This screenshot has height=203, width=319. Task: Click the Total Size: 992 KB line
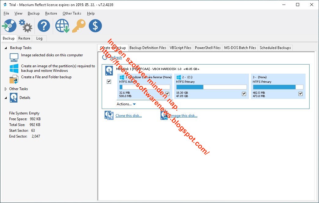[x=25, y=125]
